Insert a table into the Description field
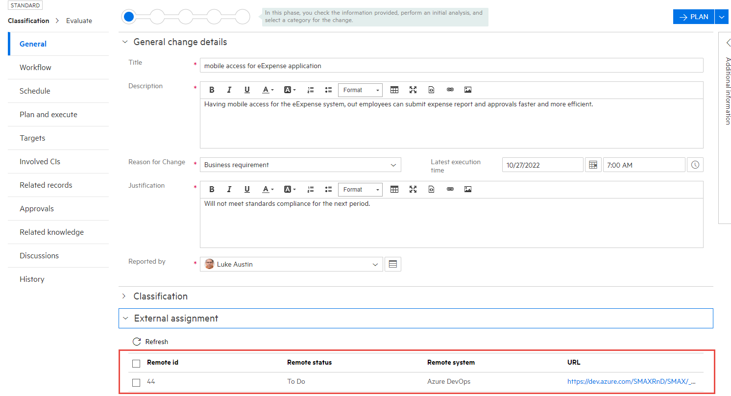The image size is (731, 396). [x=394, y=90]
